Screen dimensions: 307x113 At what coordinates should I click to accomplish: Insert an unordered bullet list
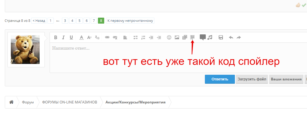135,37
